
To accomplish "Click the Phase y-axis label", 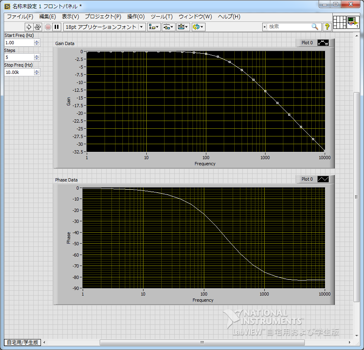I will [x=69, y=238].
